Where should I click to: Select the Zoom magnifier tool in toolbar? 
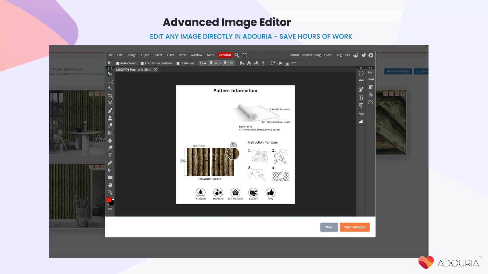(110, 192)
